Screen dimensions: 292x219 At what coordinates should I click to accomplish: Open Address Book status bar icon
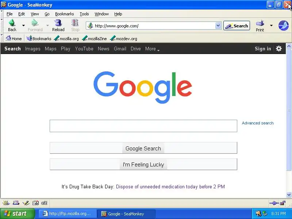tap(35, 203)
